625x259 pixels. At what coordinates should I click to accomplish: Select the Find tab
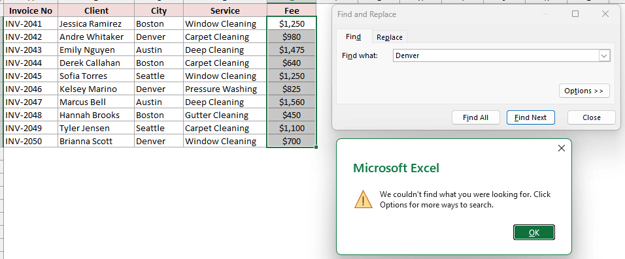[x=353, y=37]
